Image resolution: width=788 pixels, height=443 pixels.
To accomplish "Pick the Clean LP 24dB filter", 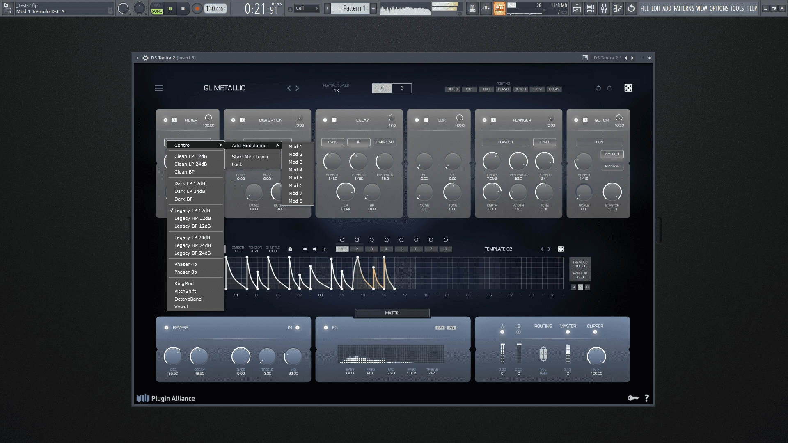I will point(196,164).
